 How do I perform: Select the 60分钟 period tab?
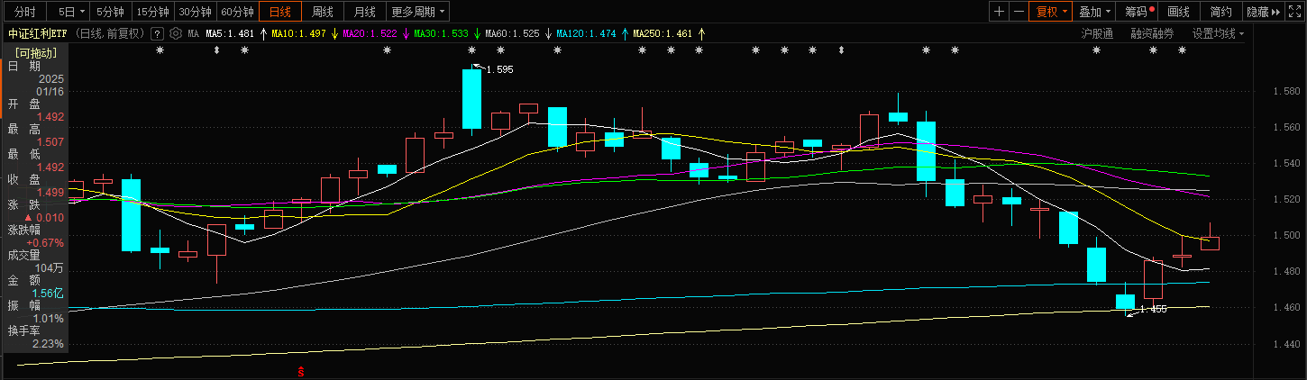[237, 12]
